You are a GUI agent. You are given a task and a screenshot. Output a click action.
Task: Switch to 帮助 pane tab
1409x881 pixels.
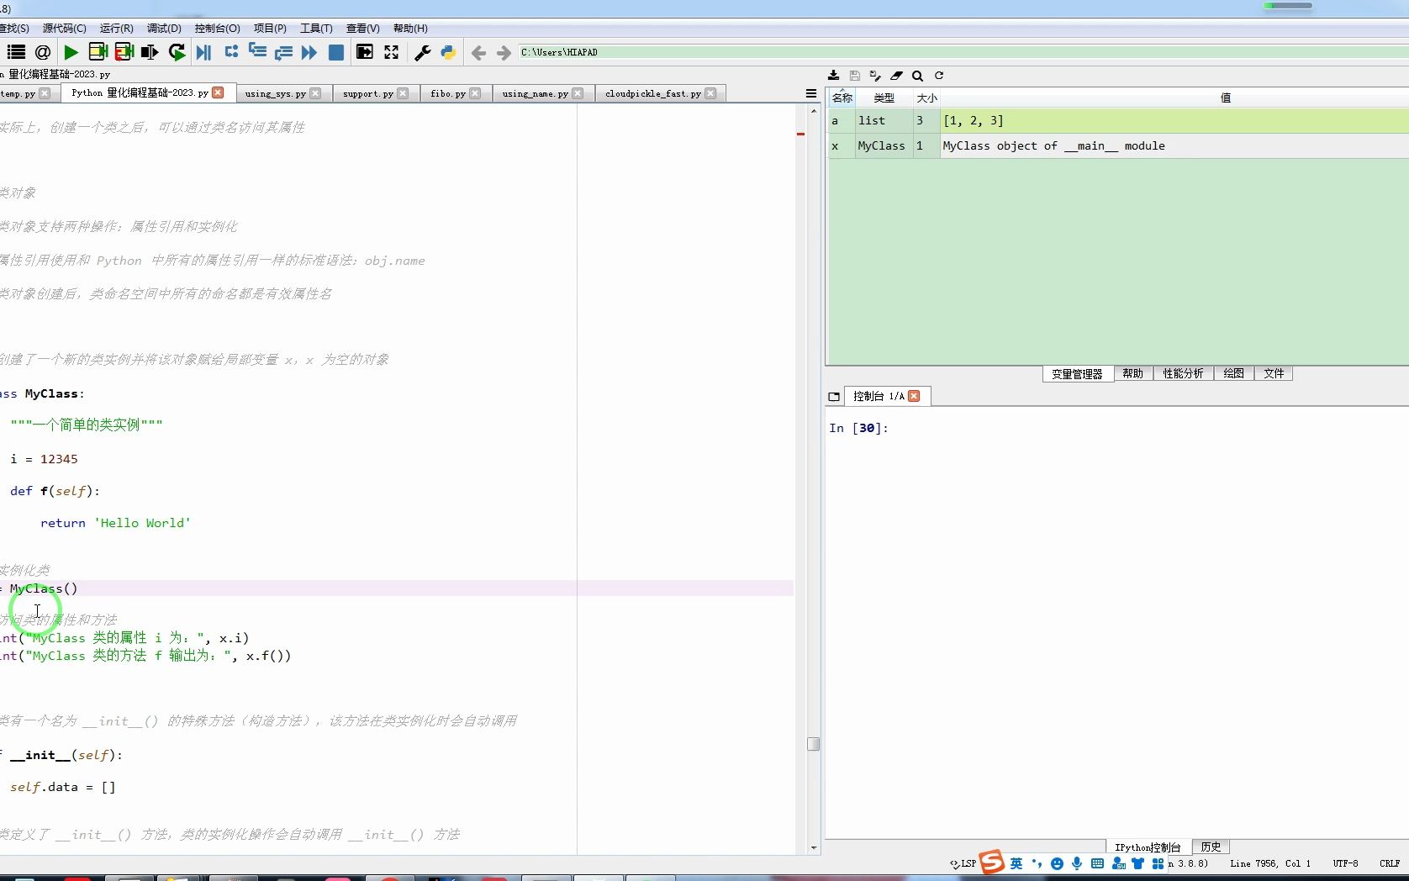[1132, 373]
